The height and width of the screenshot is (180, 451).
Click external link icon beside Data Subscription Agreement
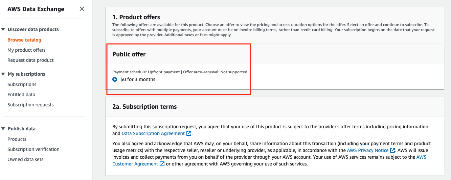pyautogui.click(x=189, y=133)
